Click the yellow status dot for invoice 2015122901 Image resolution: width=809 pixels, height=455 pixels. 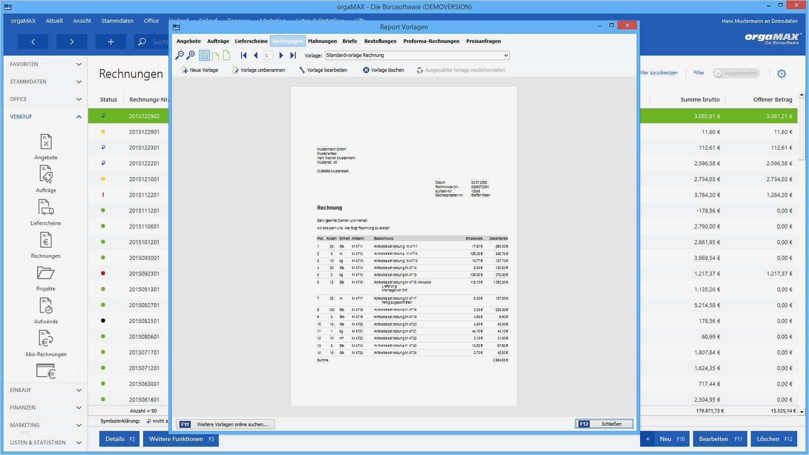103,132
